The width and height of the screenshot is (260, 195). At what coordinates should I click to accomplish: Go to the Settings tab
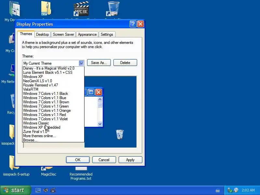(107, 34)
